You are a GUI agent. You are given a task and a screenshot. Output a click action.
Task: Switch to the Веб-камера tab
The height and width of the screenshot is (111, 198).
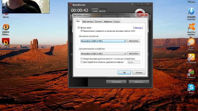[88, 22]
